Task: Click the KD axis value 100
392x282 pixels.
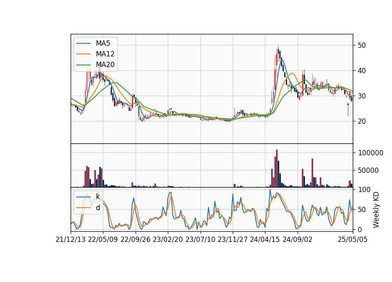Action: (364, 190)
